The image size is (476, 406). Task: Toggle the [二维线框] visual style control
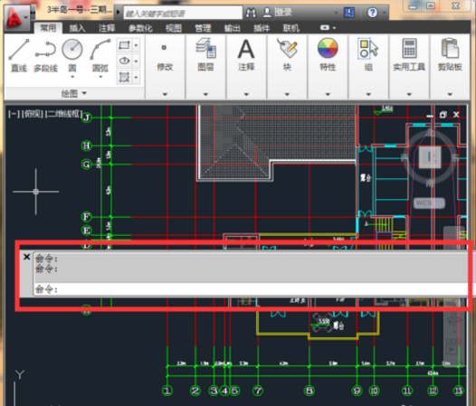click(63, 114)
